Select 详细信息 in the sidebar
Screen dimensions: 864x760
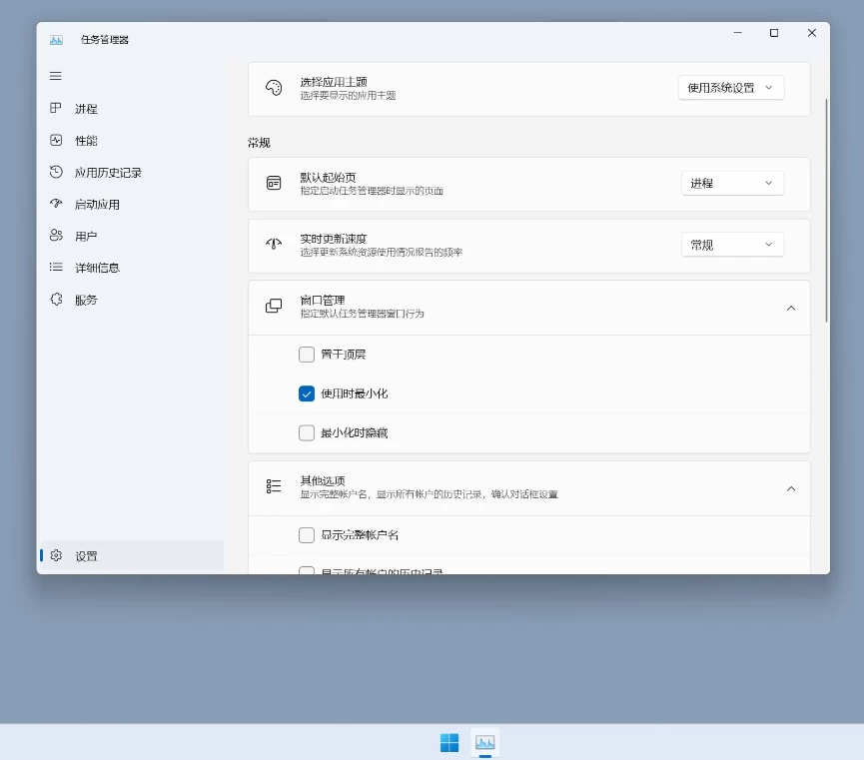(97, 268)
